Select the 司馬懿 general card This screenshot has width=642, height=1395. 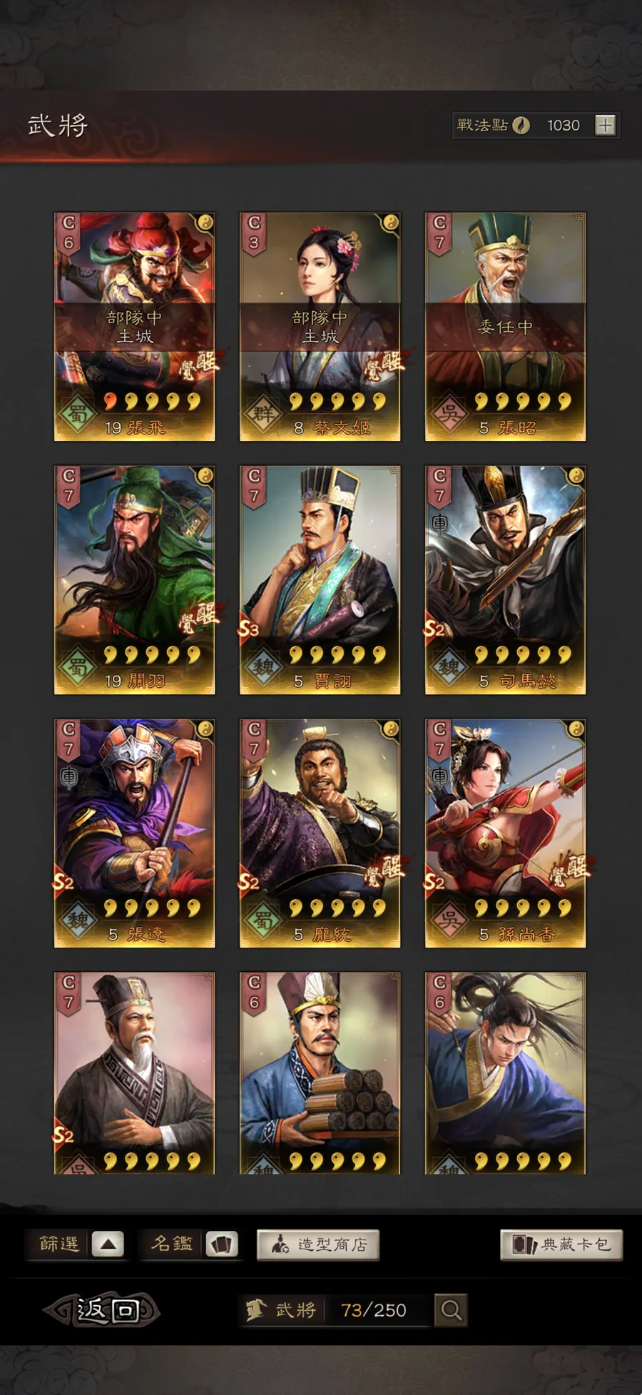(506, 580)
